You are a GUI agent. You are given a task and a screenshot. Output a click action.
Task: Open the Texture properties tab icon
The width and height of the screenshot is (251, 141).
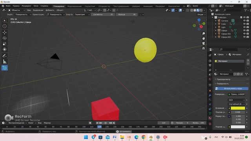[x=210, y=124]
